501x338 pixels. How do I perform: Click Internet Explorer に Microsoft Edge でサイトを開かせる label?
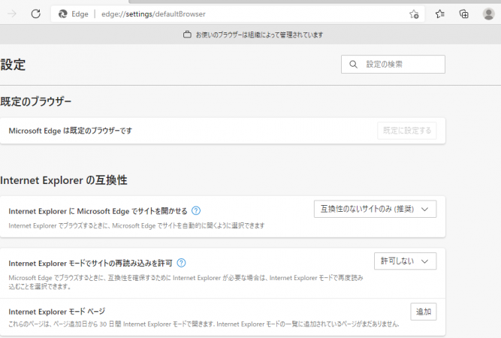click(98, 211)
